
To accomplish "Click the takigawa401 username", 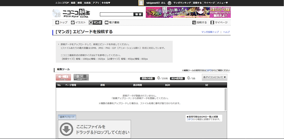I will (x=156, y=3).
